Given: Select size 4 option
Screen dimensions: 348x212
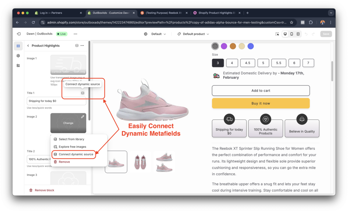Looking at the screenshot, I should pos(232,63).
